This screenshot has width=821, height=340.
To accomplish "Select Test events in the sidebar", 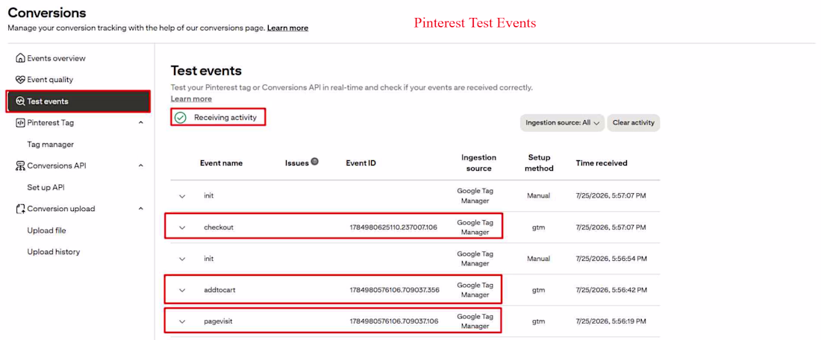I will click(78, 101).
